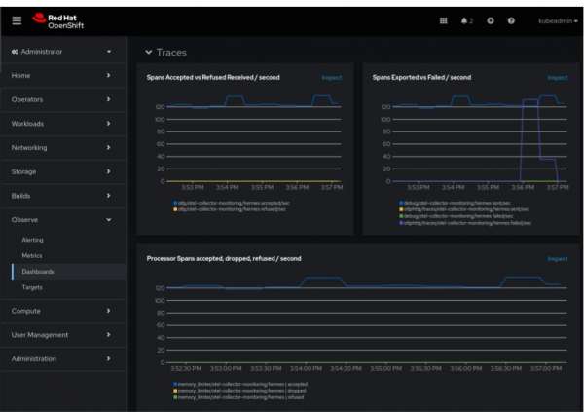Viewport: 584px width, 412px height.
Task: Inspect the Spans Accepted vs Refused chart
Action: coord(332,77)
